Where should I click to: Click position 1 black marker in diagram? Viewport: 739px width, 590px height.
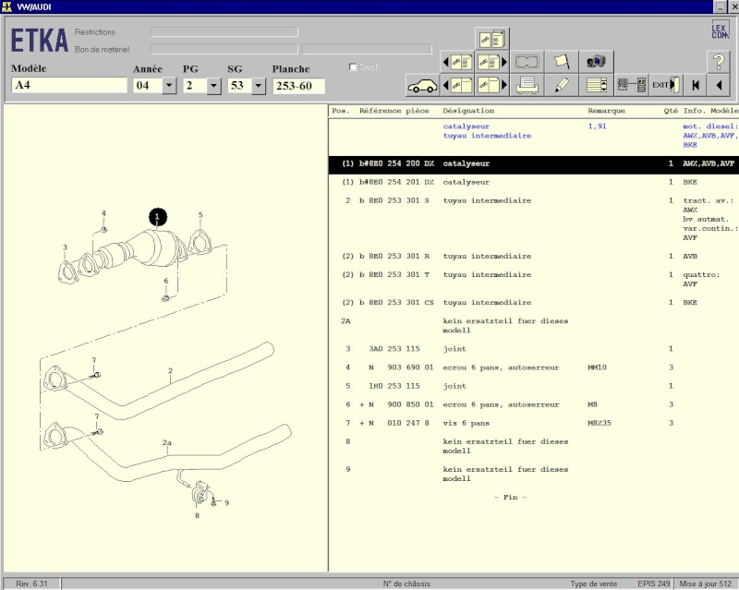coord(157,217)
